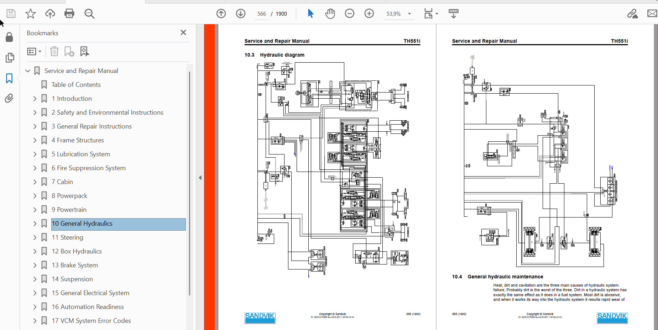Screen dimensions: 658x330
Task: Go to next page arrow
Action: [x=241, y=14]
